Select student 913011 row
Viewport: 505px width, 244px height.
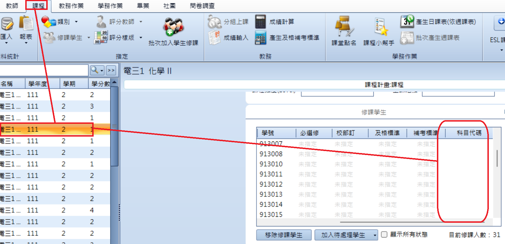[374, 174]
